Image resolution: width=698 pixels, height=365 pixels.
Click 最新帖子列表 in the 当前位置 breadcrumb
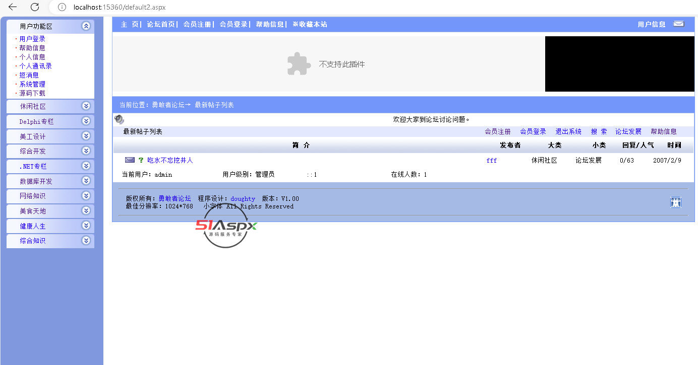pos(214,105)
